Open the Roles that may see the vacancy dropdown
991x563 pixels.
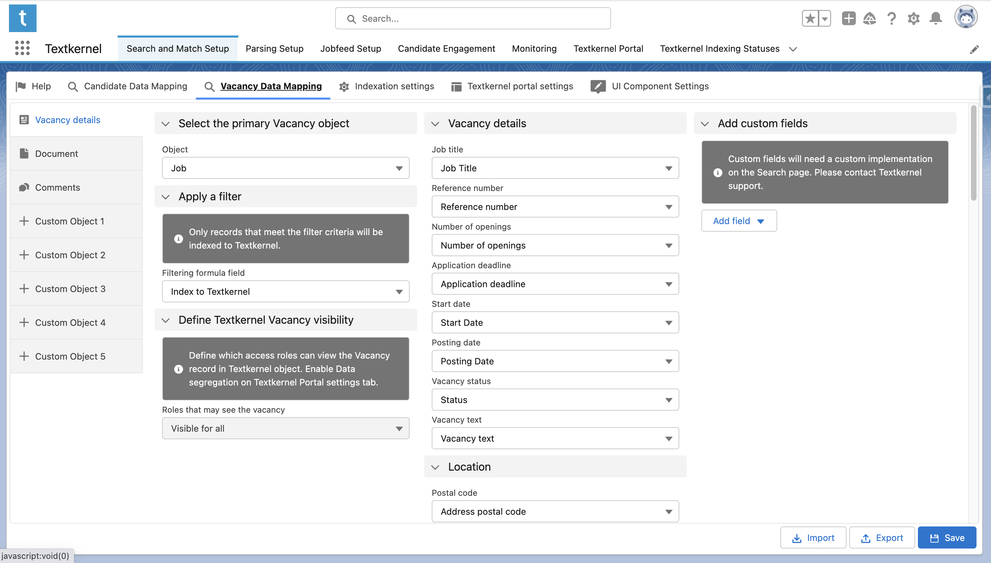tap(286, 428)
